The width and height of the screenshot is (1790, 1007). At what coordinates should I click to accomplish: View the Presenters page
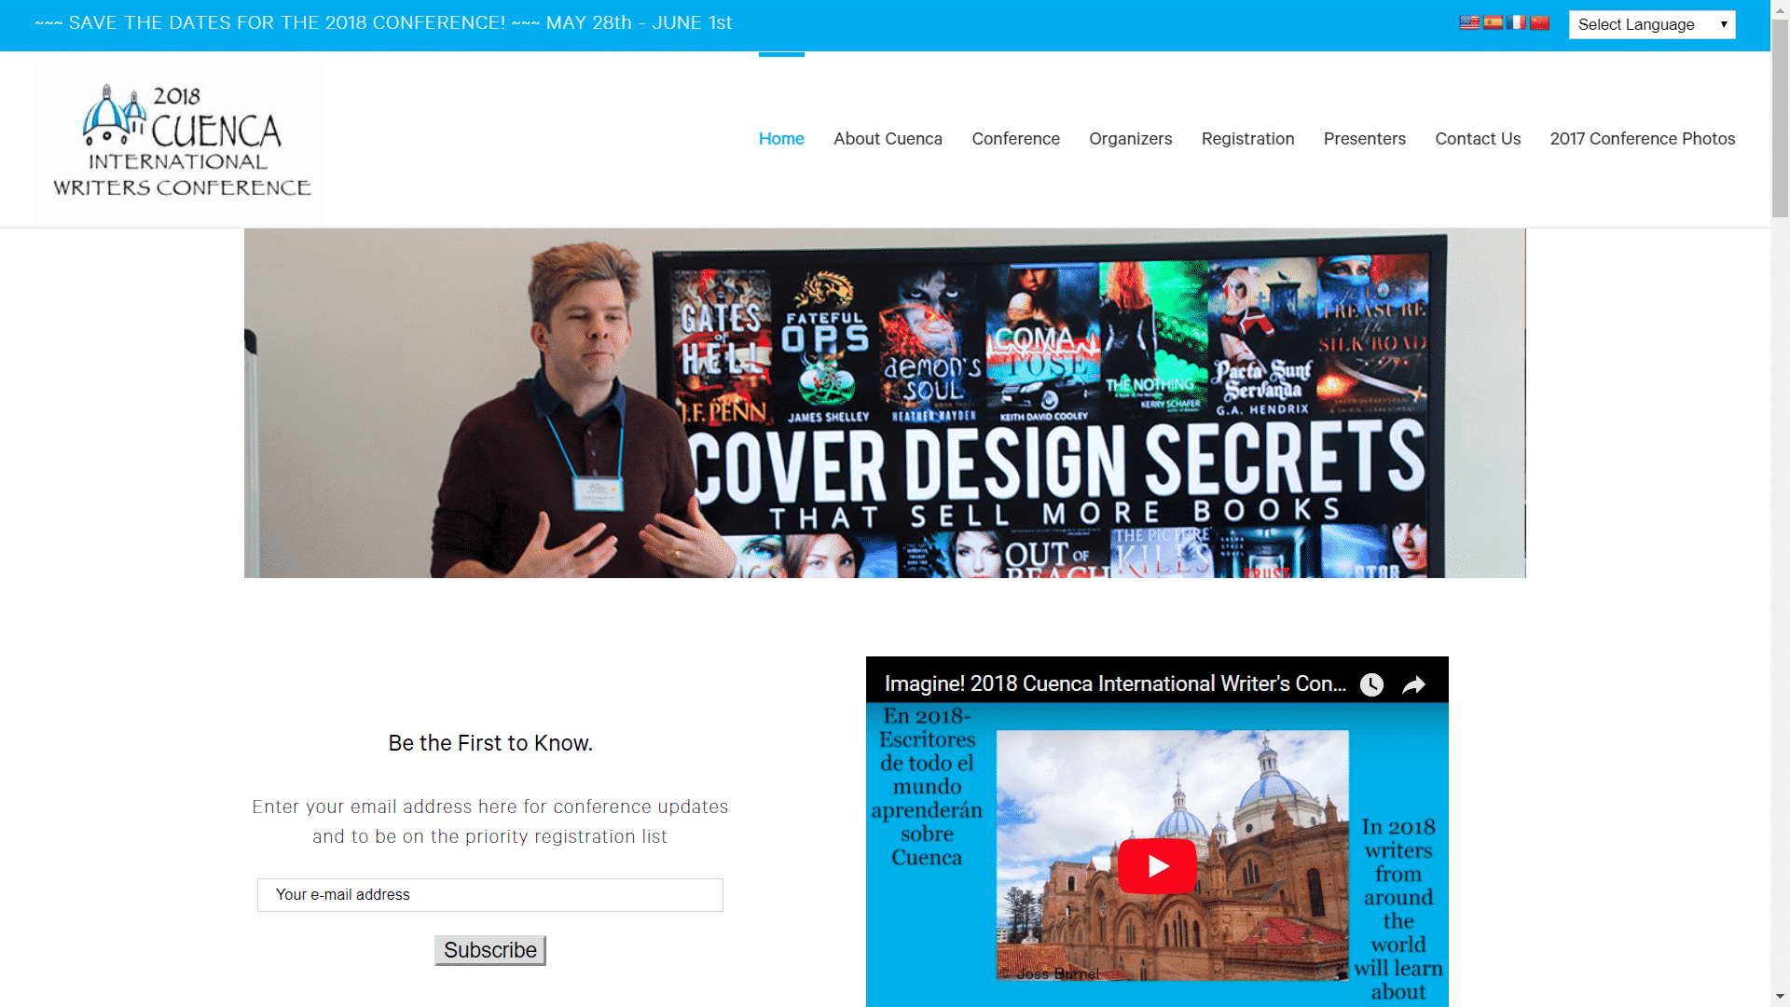[x=1364, y=139]
